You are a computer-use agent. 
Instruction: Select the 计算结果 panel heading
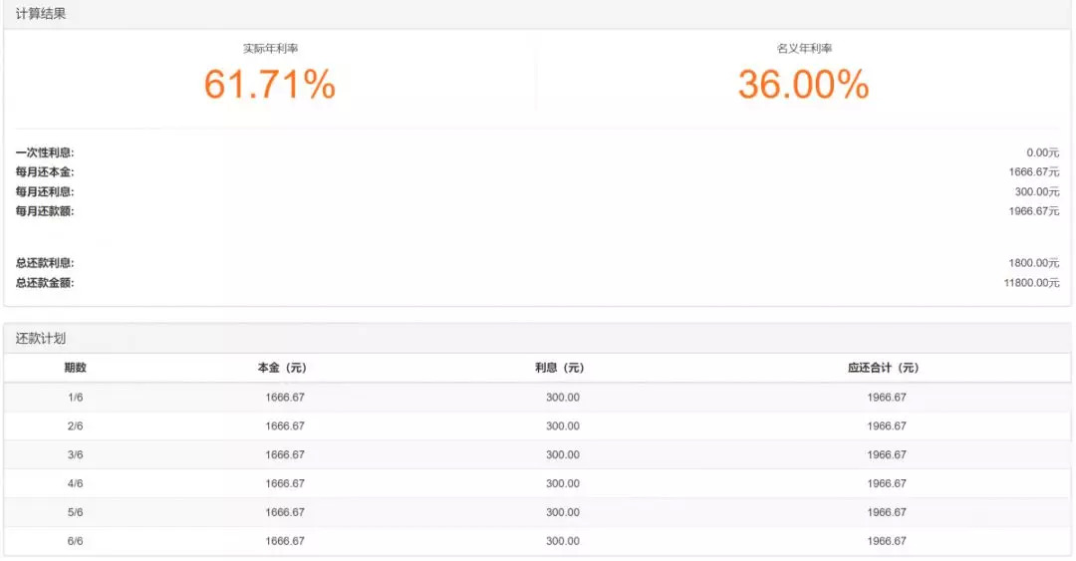tap(41, 14)
